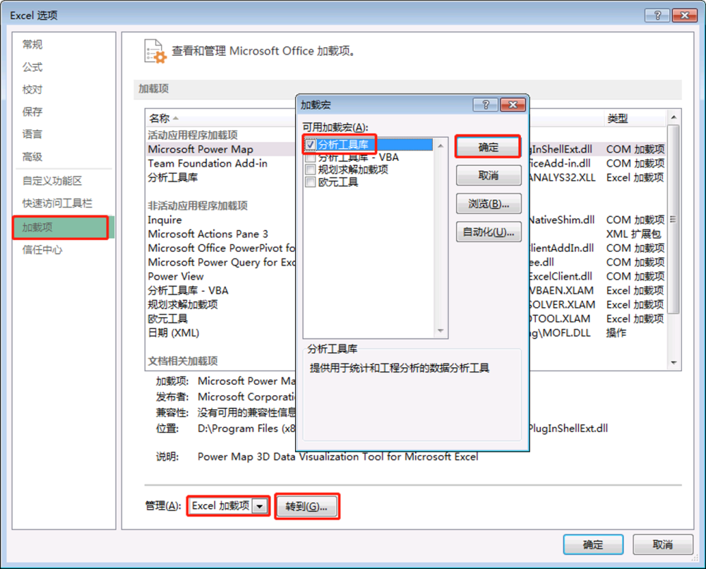Viewport: 706px width, 569px height.
Task: Click the Office add-ins icon beside 查看和管理 text
Action: pos(155,51)
